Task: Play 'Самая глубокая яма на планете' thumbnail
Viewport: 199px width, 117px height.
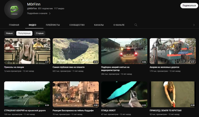Action: (76, 51)
